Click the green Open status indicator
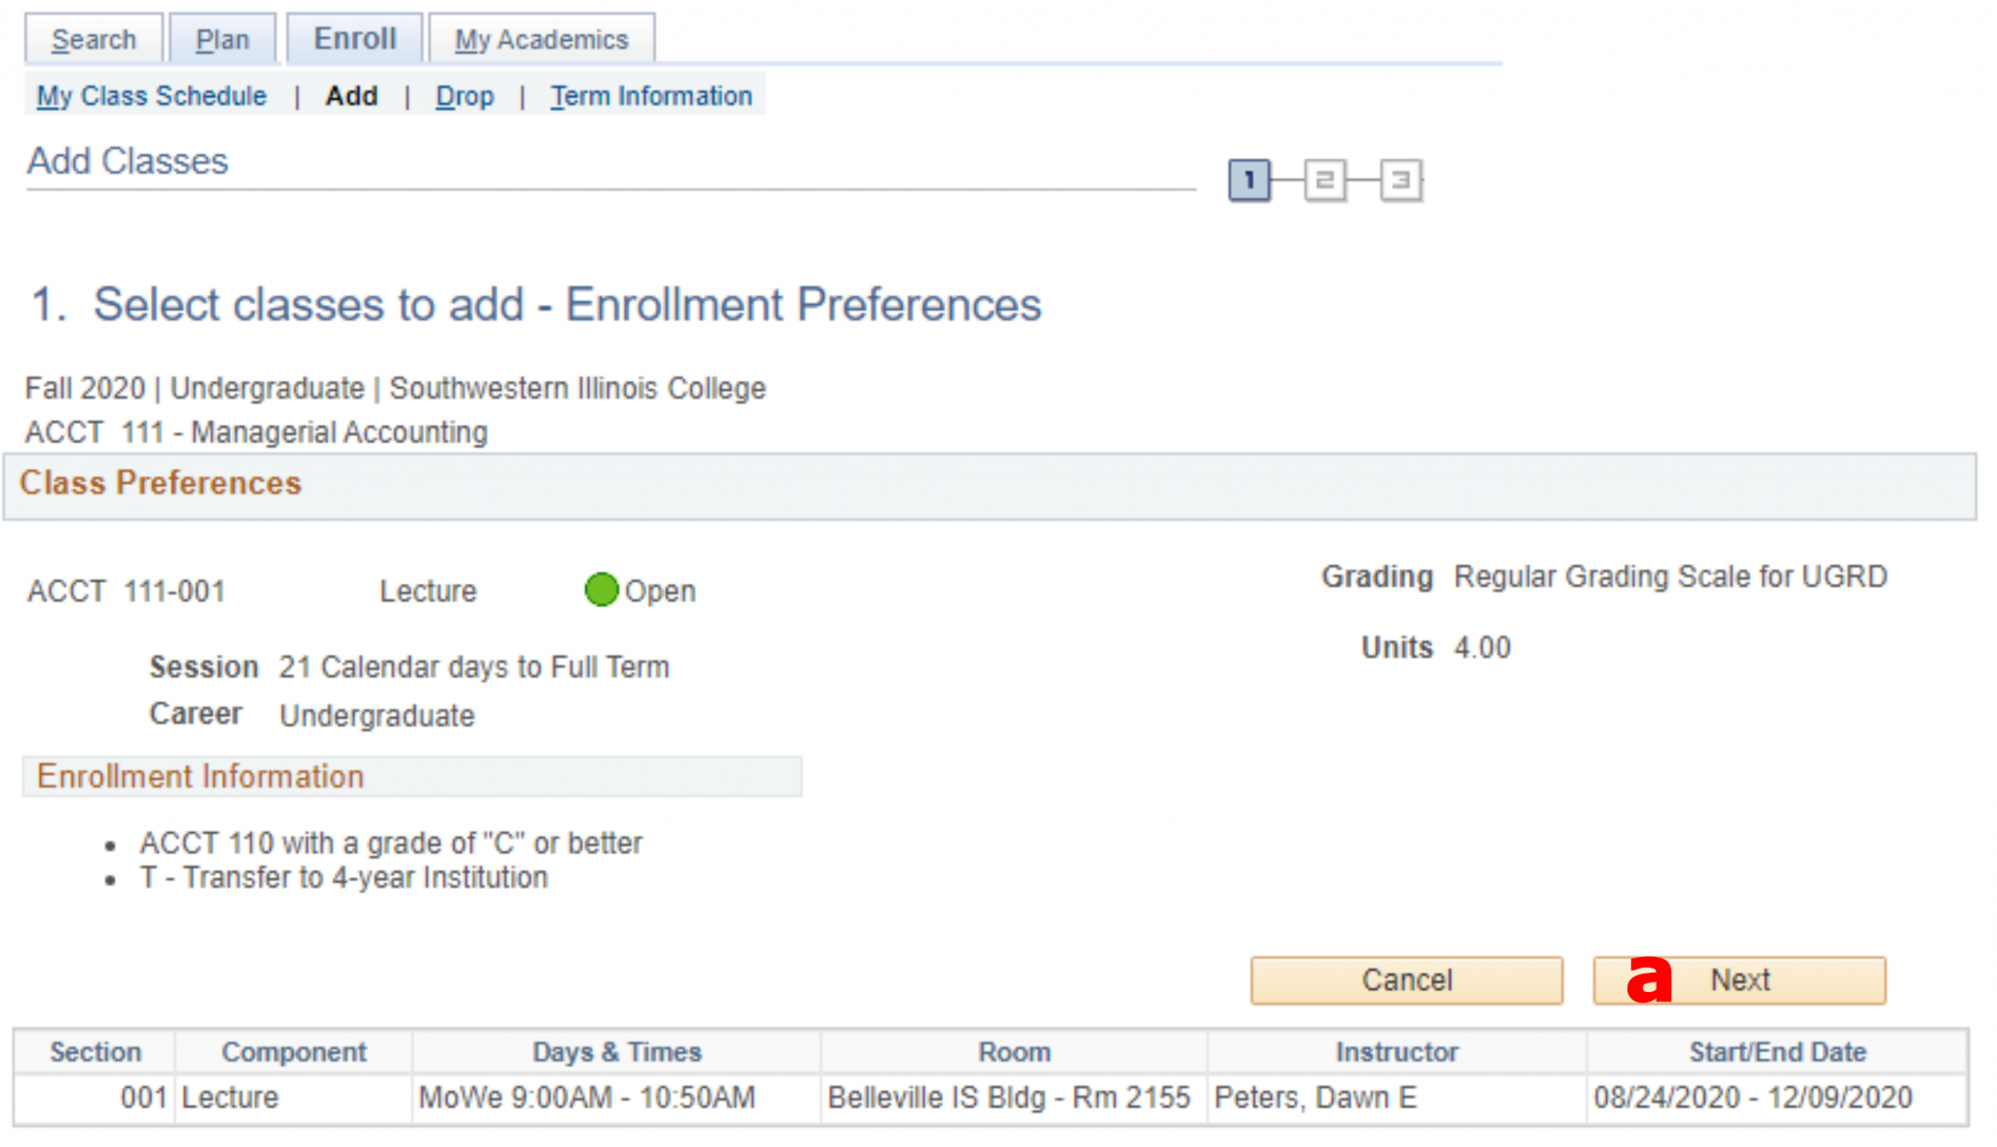 (x=602, y=591)
